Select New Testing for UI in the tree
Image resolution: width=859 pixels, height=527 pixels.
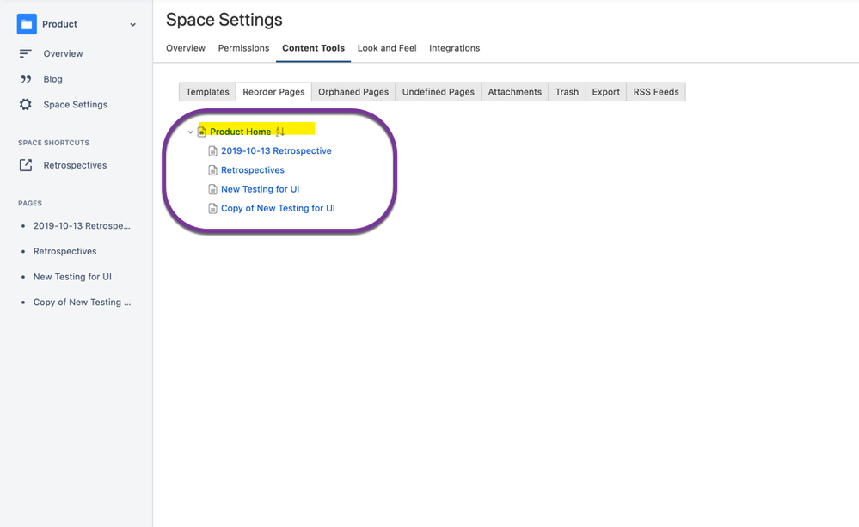pos(261,189)
